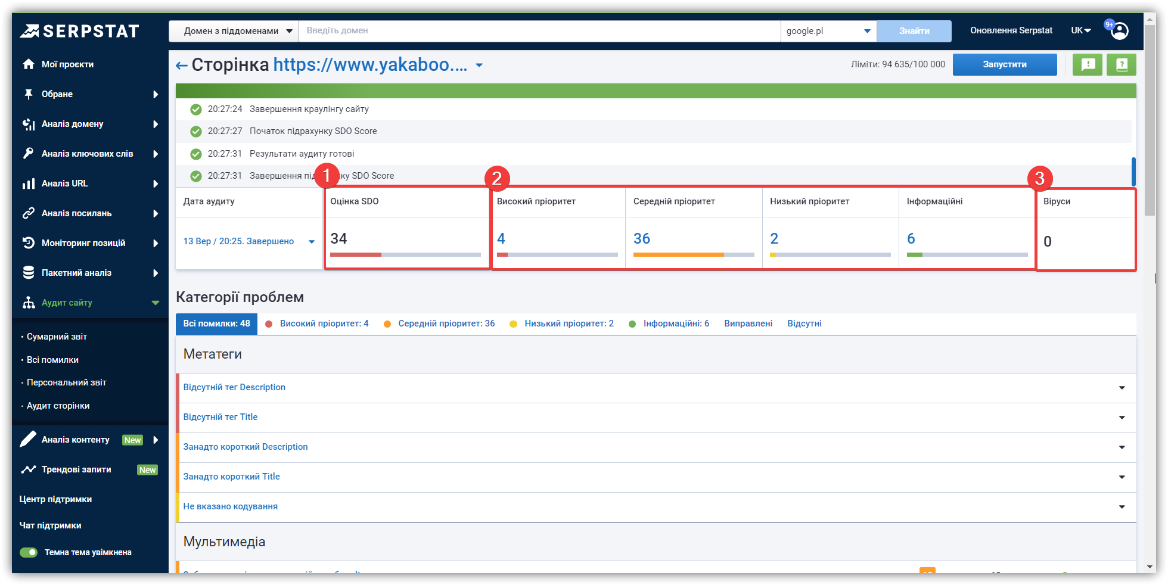Open Персональний звіт in sidebar

pyautogui.click(x=66, y=382)
